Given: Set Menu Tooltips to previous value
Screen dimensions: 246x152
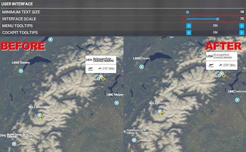Looking at the screenshot, I should 189,26.
